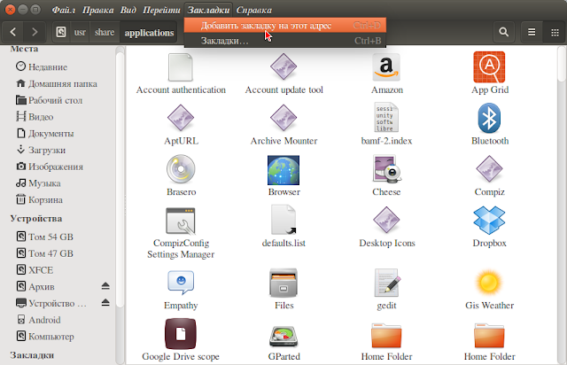Click the Dropbox icon
The width and height of the screenshot is (567, 365).
(489, 221)
